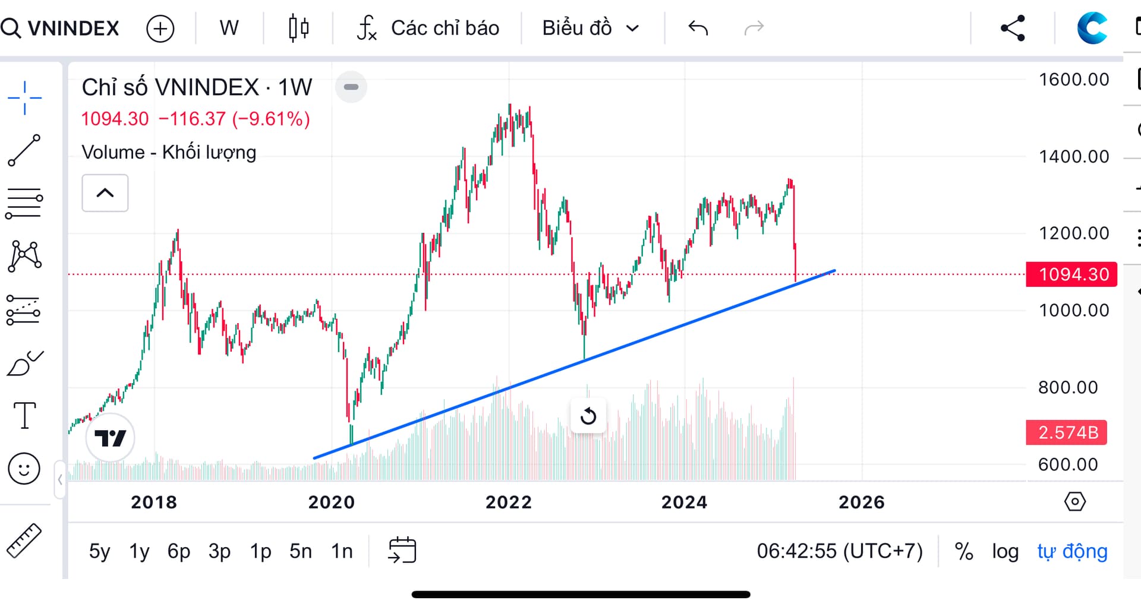Select the 5y date range
The height and width of the screenshot is (610, 1141).
[x=99, y=551]
